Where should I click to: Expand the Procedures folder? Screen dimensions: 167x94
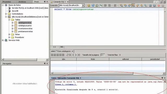click(x=9, y=37)
